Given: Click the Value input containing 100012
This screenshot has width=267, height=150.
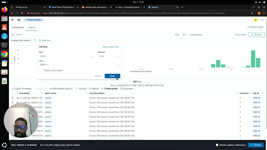Looking at the screenshot, I should click(x=78, y=65).
